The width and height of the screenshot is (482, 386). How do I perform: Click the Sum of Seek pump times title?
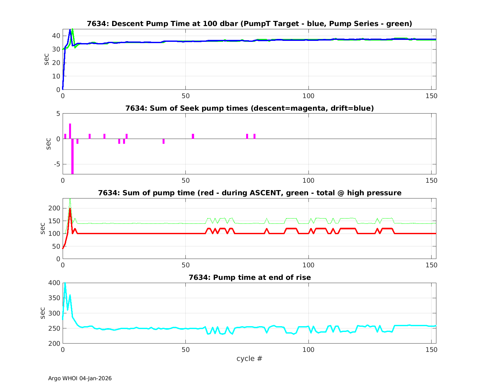tap(249, 108)
